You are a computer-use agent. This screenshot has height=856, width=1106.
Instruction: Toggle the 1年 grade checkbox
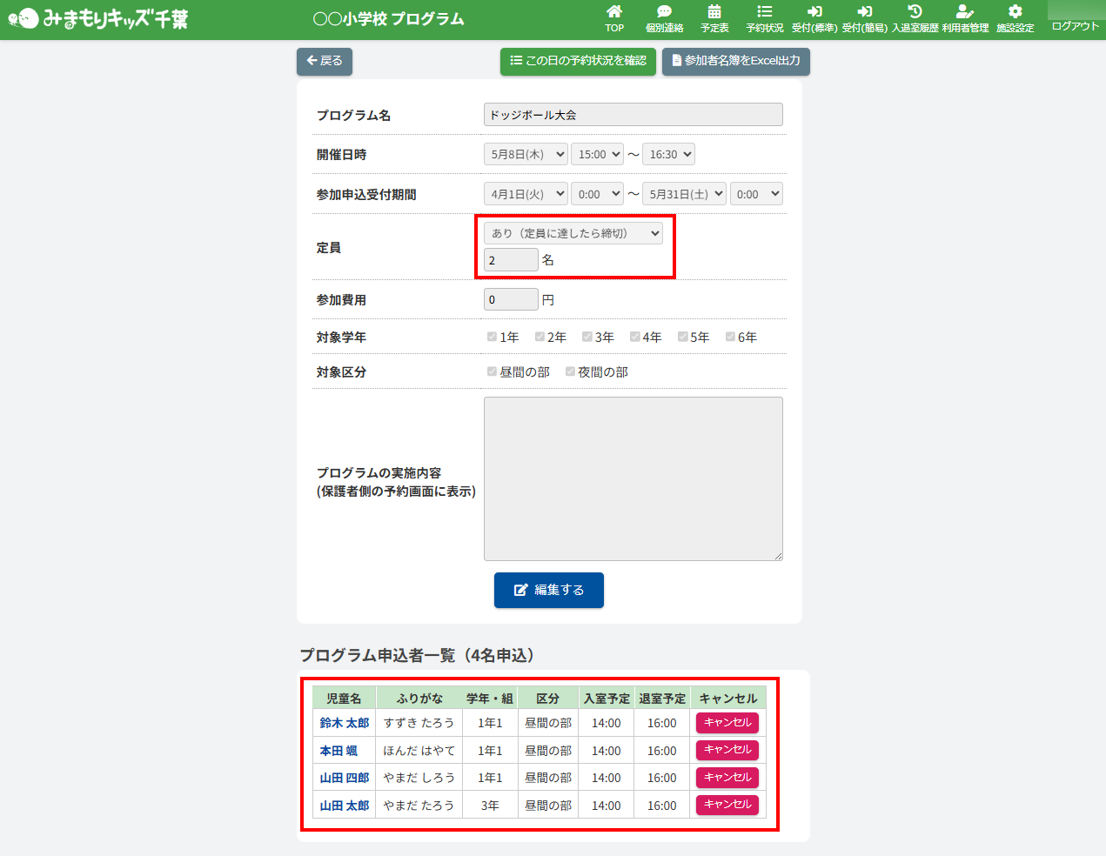point(492,337)
